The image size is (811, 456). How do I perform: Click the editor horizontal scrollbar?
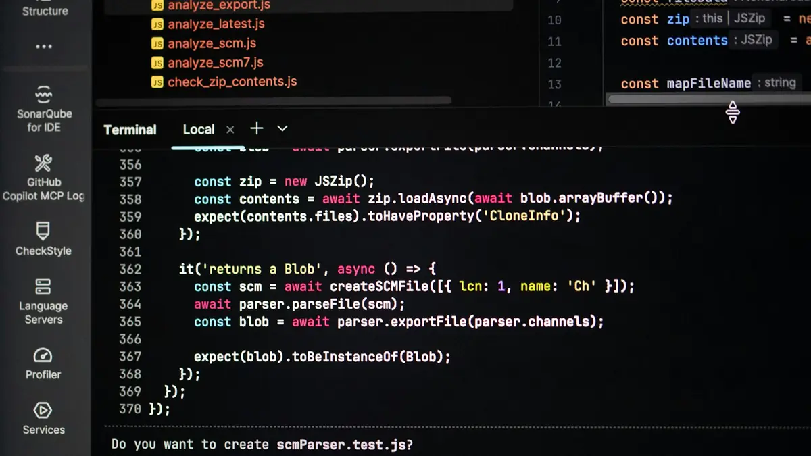pos(708,99)
